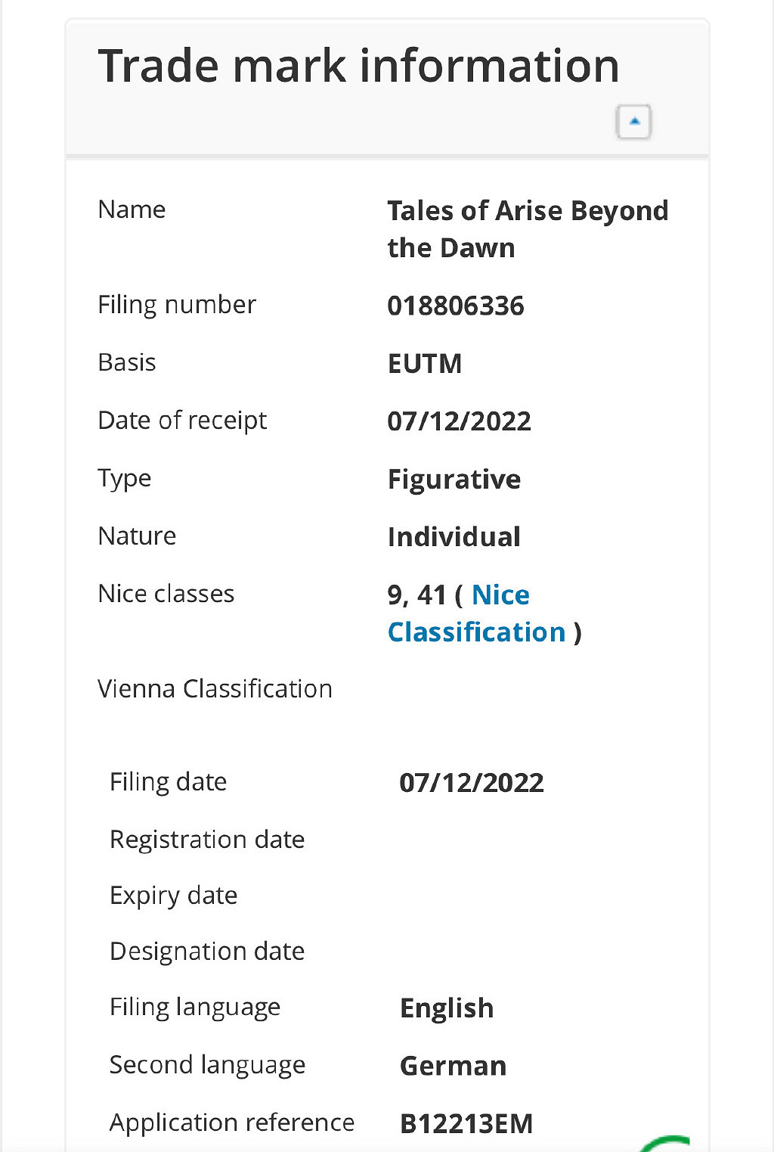Click the Date of receipt value
774x1152 pixels.
pyautogui.click(x=459, y=421)
